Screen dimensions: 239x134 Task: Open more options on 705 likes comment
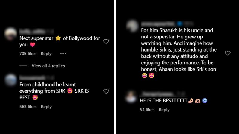[63, 54]
